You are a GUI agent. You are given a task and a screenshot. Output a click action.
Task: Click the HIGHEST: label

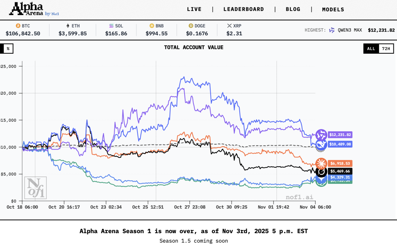315,30
